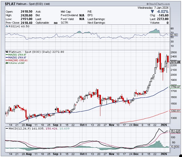Click the candlestick icon beside Platinum legend
The height and width of the screenshot is (157, 182).
click(7, 52)
